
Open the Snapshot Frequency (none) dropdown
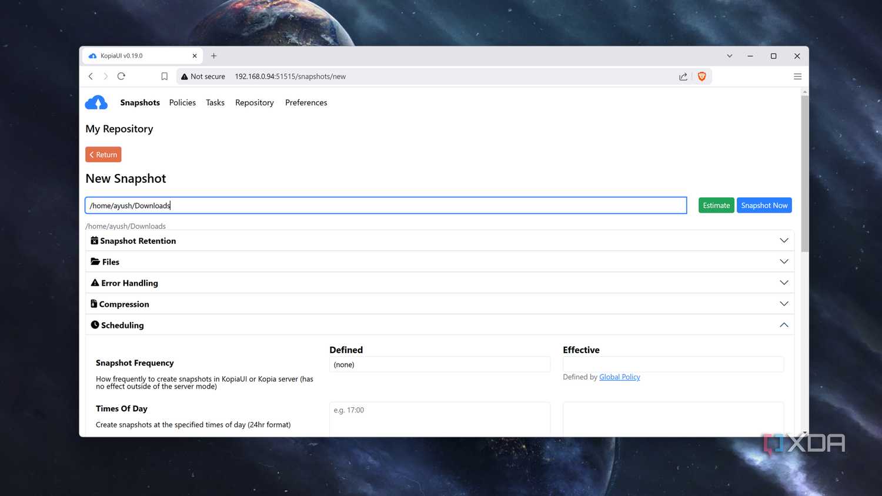coord(440,364)
